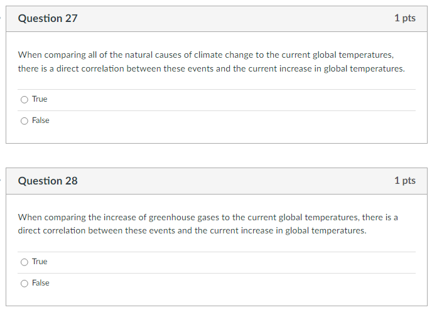Select True radio button for Question 27

click(x=24, y=99)
